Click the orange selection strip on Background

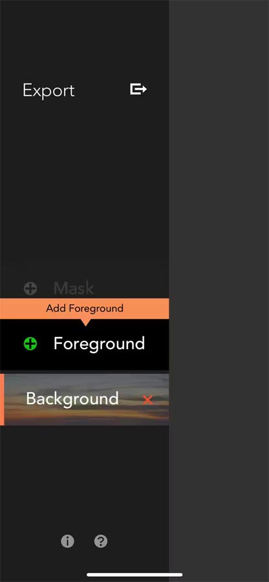(x=2, y=400)
